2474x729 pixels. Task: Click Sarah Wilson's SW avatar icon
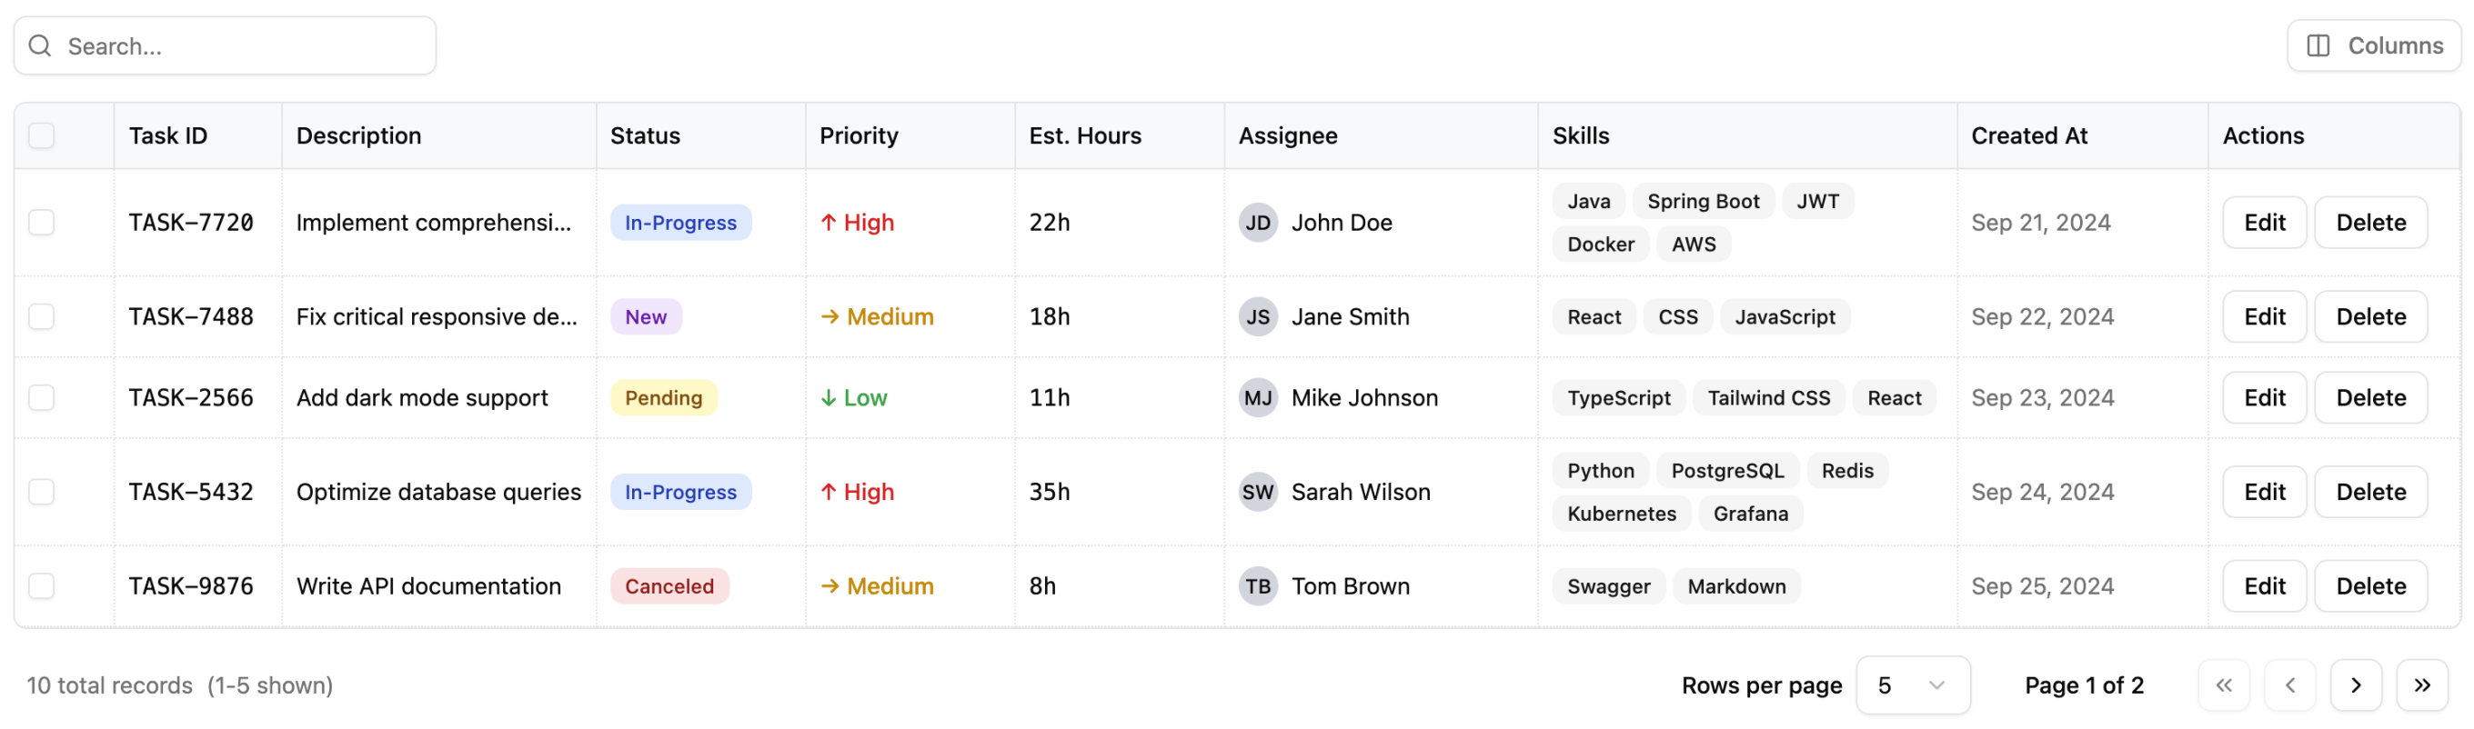point(1258,491)
